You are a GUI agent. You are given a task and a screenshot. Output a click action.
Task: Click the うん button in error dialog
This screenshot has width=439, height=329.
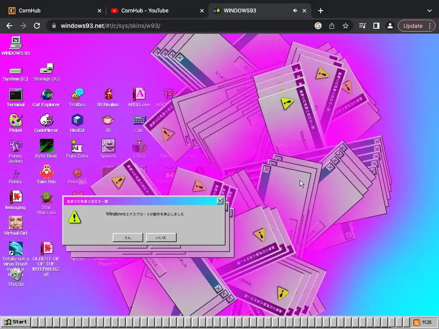tap(128, 237)
